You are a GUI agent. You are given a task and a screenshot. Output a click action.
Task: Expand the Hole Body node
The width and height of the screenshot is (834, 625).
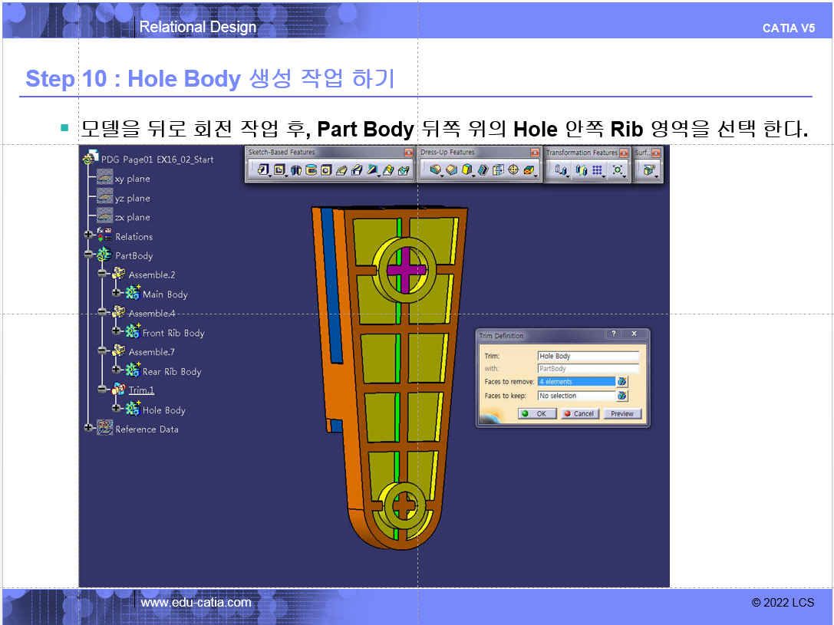click(116, 410)
